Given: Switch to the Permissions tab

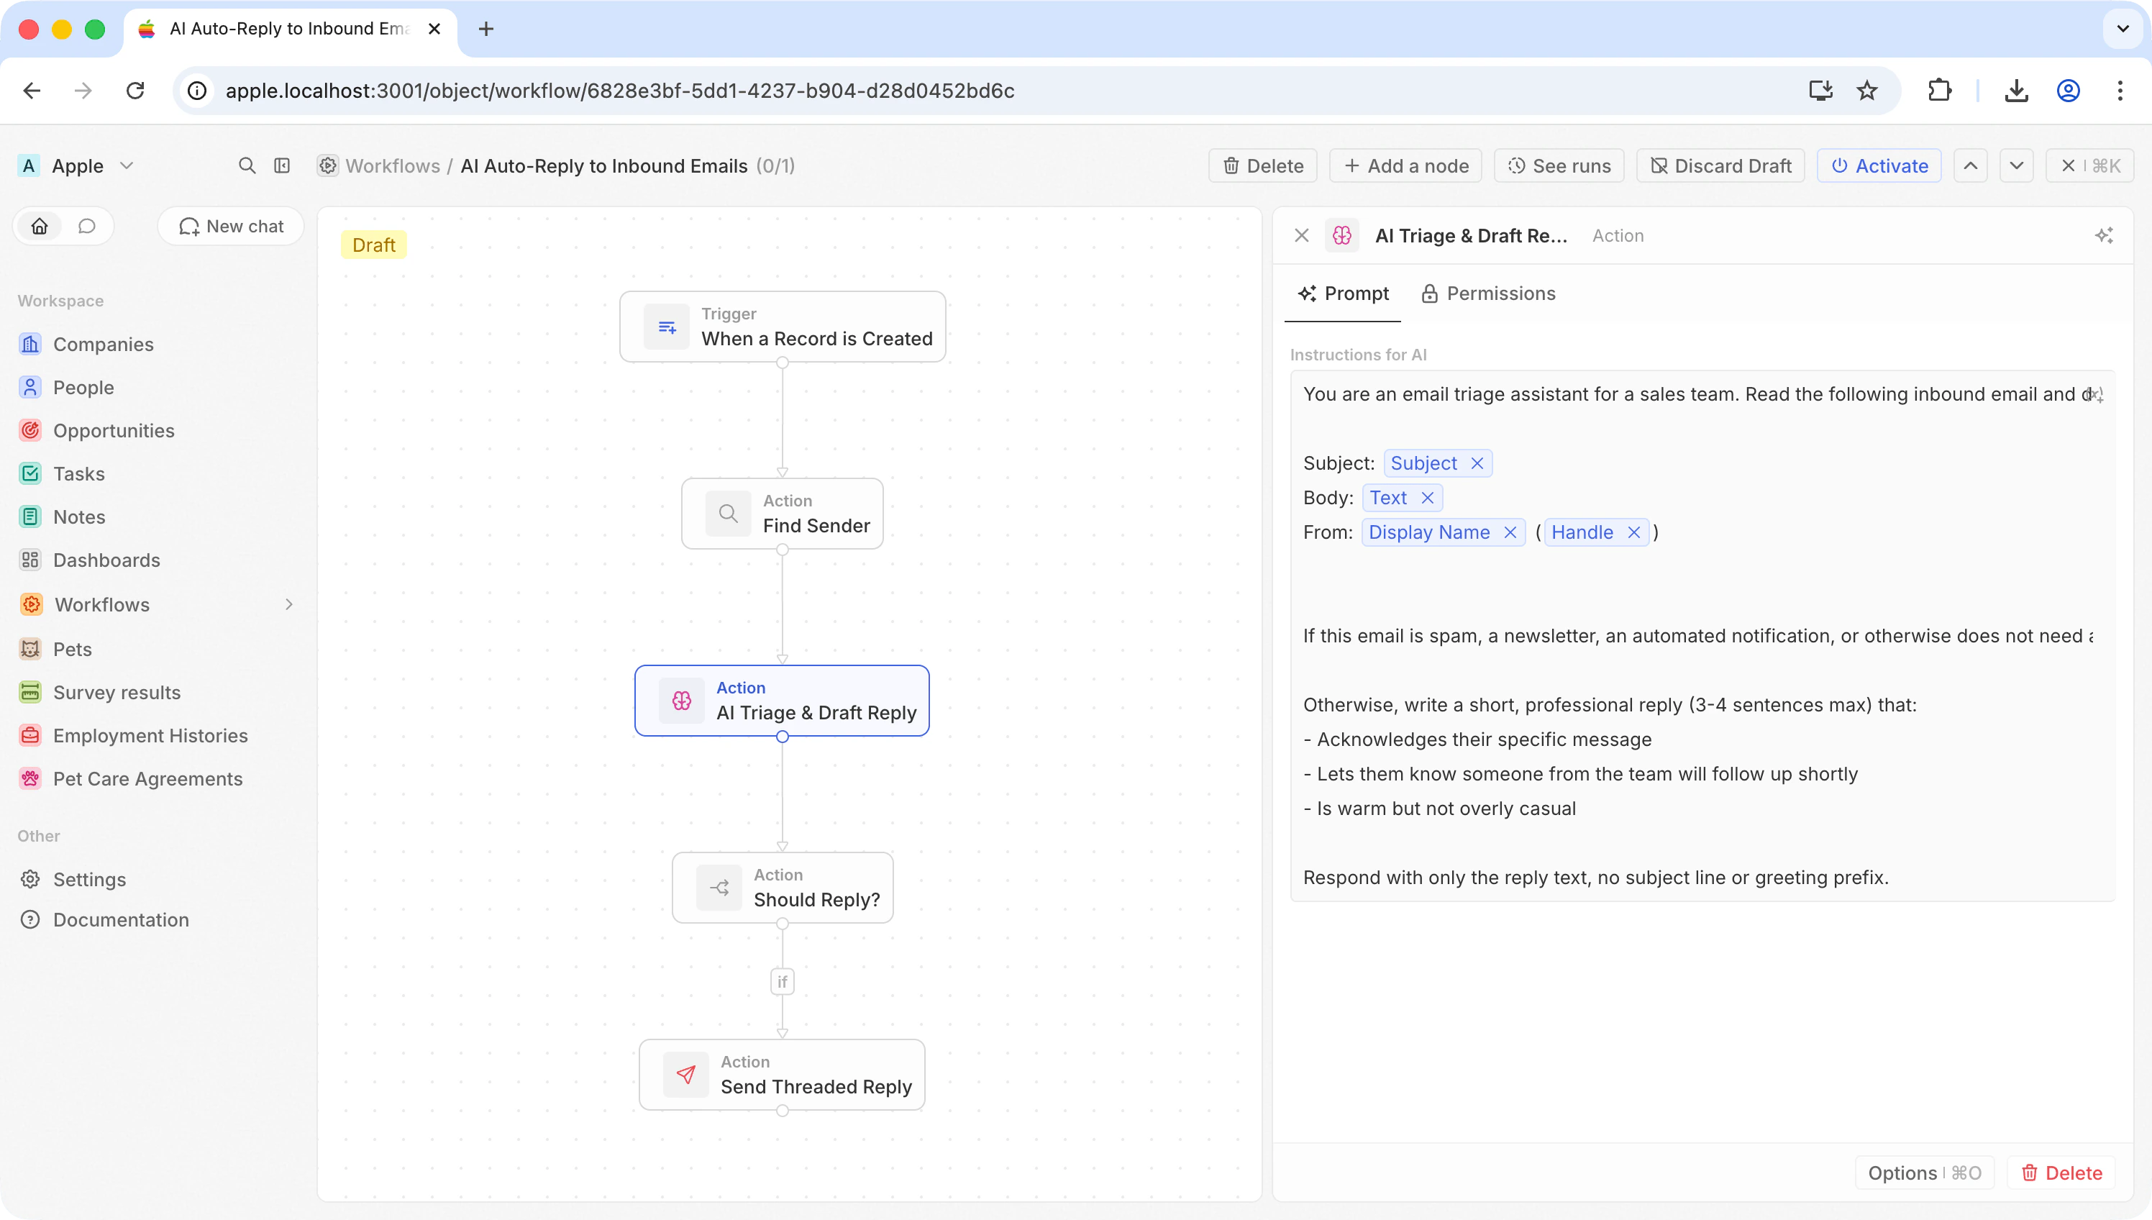Looking at the screenshot, I should (x=1489, y=293).
